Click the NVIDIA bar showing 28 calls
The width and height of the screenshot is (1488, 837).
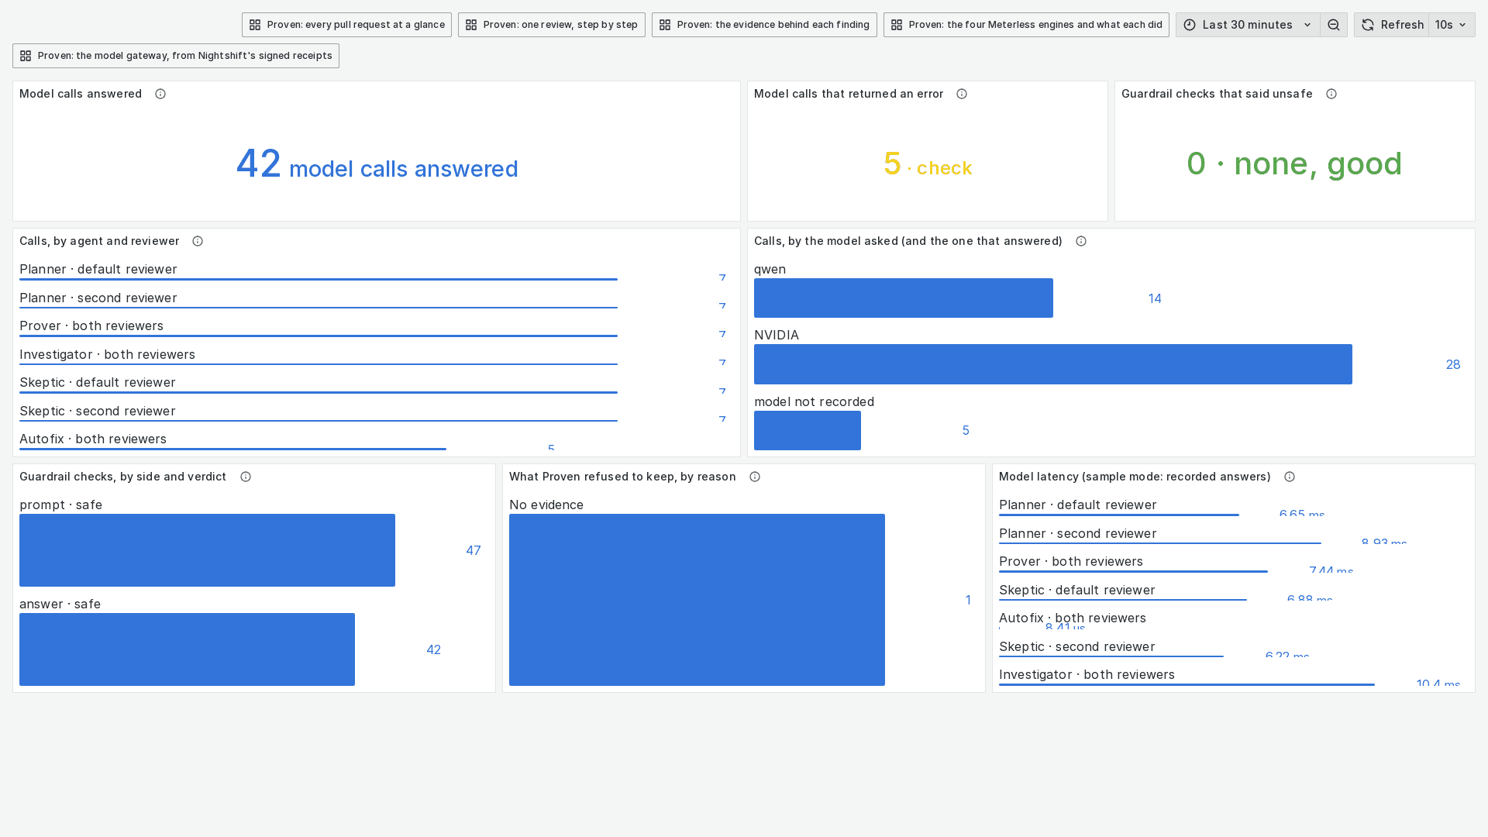coord(1053,364)
